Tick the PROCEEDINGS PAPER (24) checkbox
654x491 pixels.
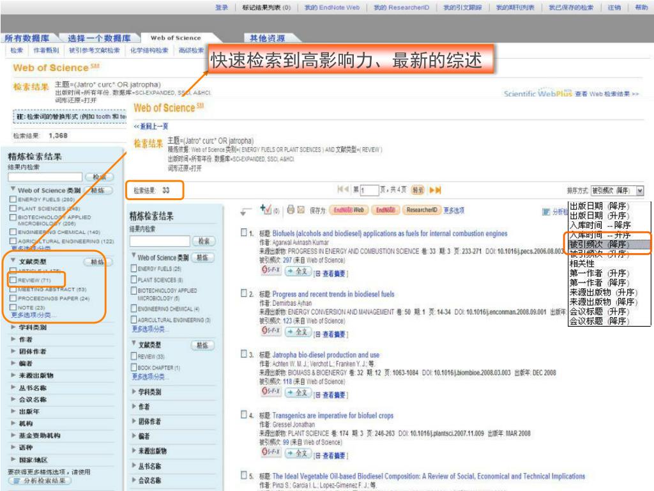pyautogui.click(x=13, y=298)
